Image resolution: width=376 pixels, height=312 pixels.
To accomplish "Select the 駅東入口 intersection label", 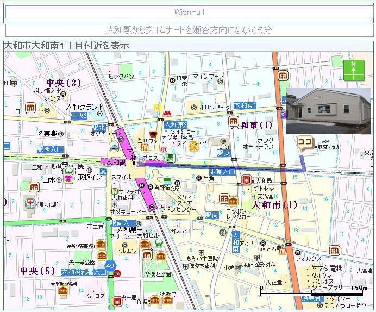I will click(x=222, y=172).
